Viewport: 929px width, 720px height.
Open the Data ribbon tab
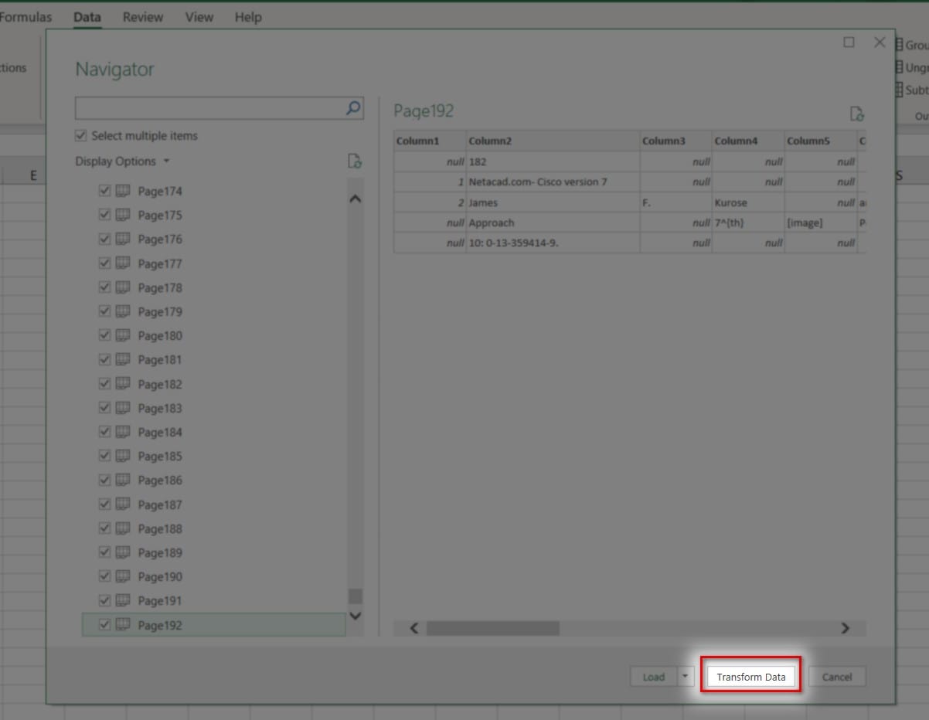pos(87,17)
